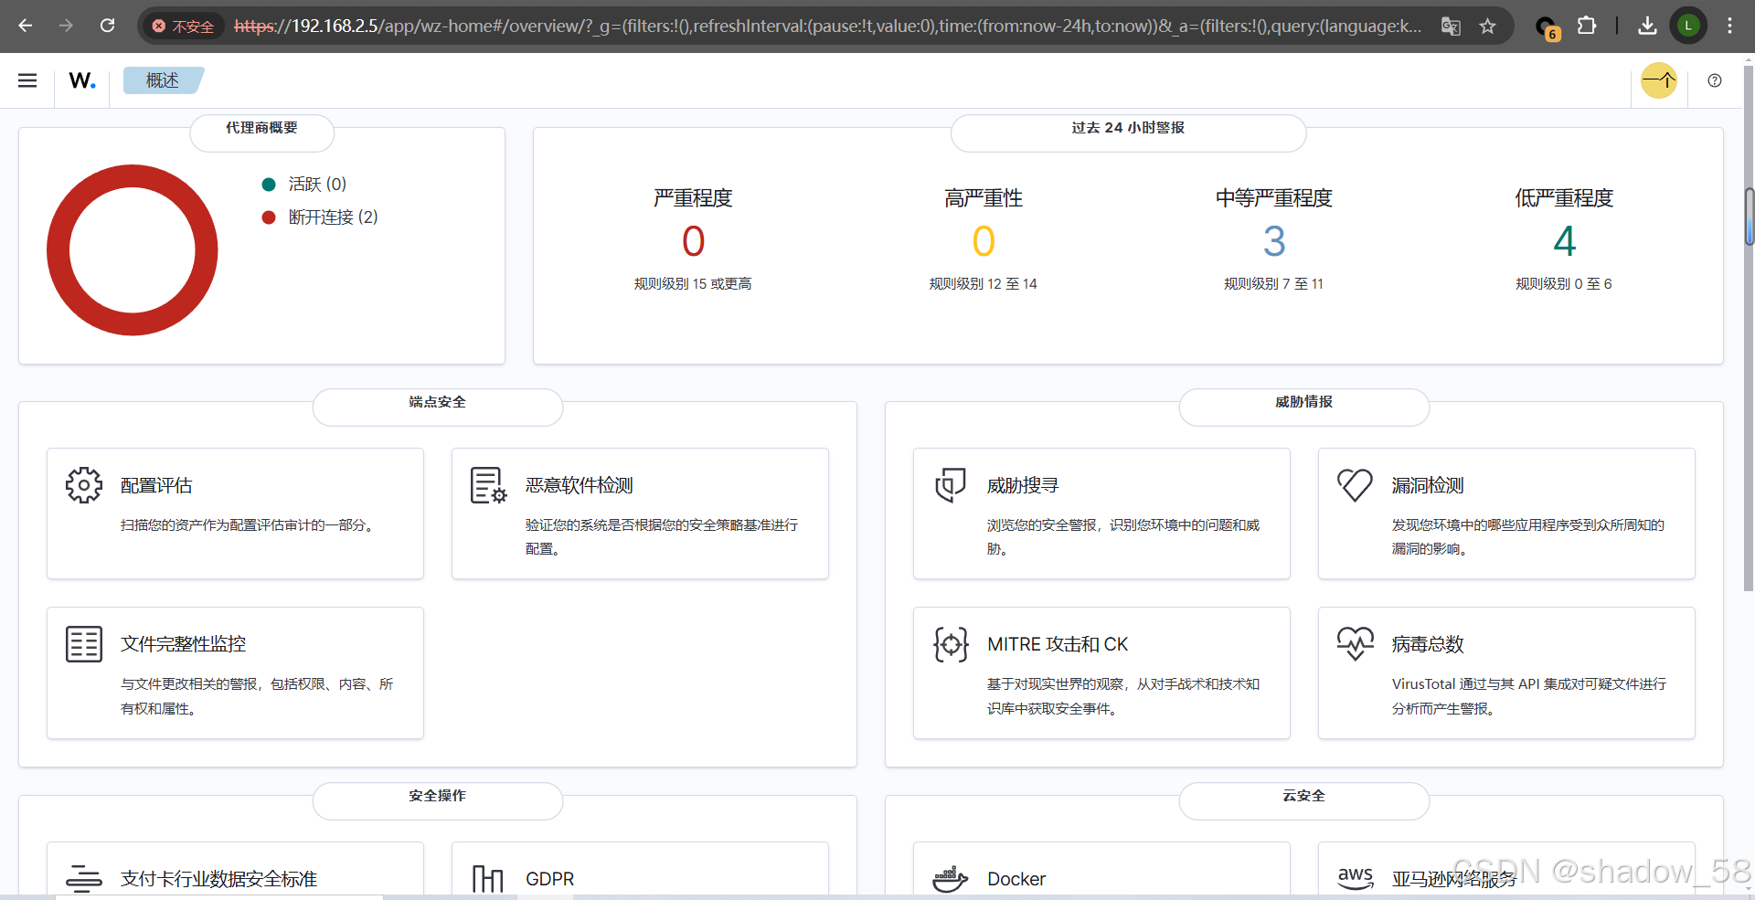Click the 端点安全 section heading
Viewport: 1755px width, 900px height.
pos(438,402)
